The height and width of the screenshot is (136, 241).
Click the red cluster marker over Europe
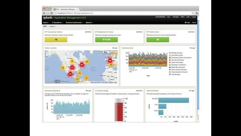tap(110, 60)
